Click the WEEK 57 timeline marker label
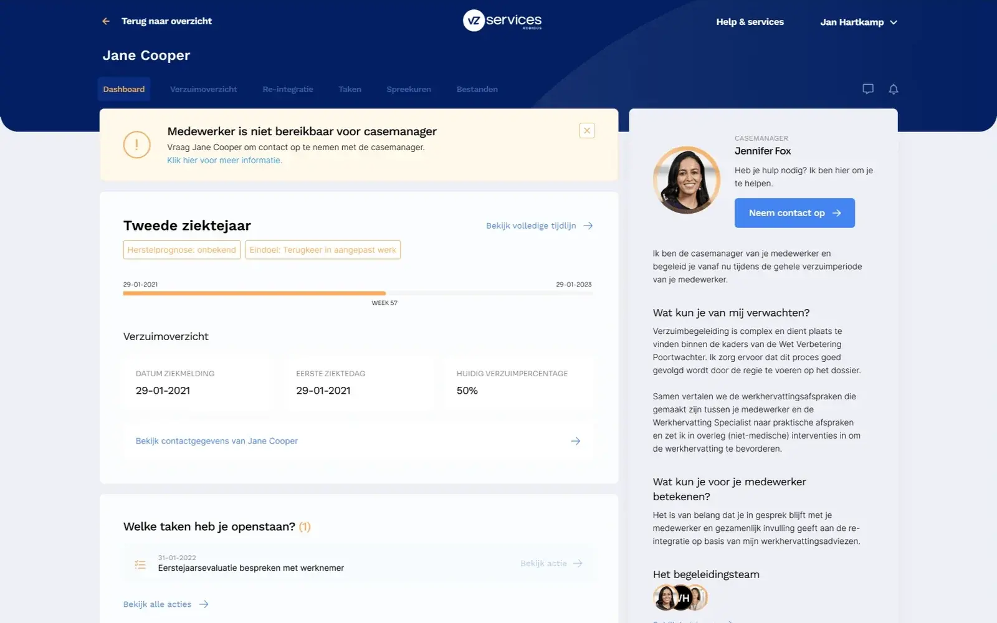The image size is (997, 623). (x=384, y=303)
